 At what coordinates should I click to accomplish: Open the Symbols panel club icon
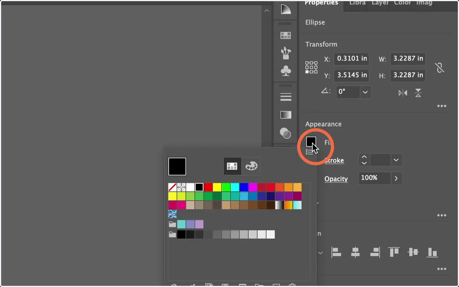(286, 71)
